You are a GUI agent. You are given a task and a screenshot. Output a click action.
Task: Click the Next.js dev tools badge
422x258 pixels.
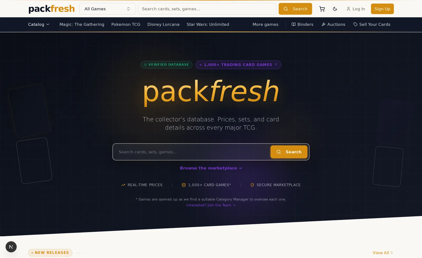[x=11, y=247]
